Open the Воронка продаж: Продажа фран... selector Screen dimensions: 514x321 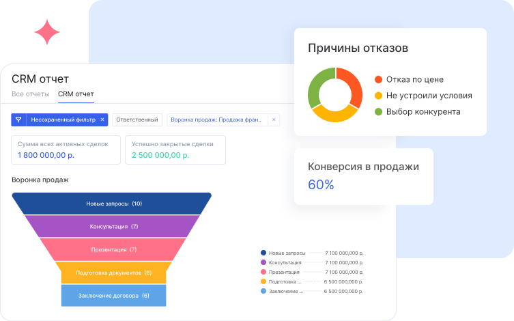215,120
